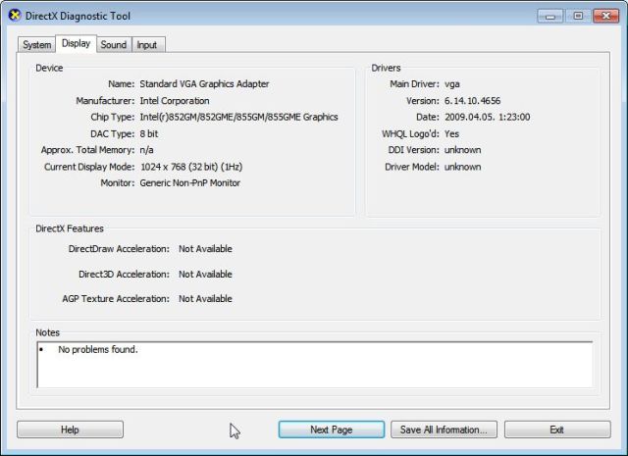Image resolution: width=628 pixels, height=456 pixels.
Task: Open the Sound tab
Action: point(114,45)
